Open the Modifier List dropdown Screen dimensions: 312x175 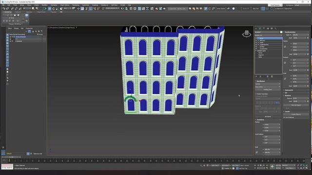pyautogui.click(x=269, y=35)
